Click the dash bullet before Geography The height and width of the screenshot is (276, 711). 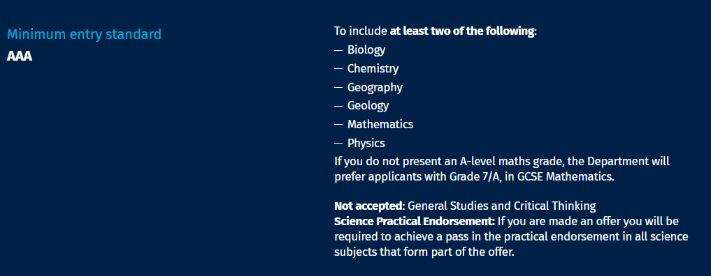point(338,88)
